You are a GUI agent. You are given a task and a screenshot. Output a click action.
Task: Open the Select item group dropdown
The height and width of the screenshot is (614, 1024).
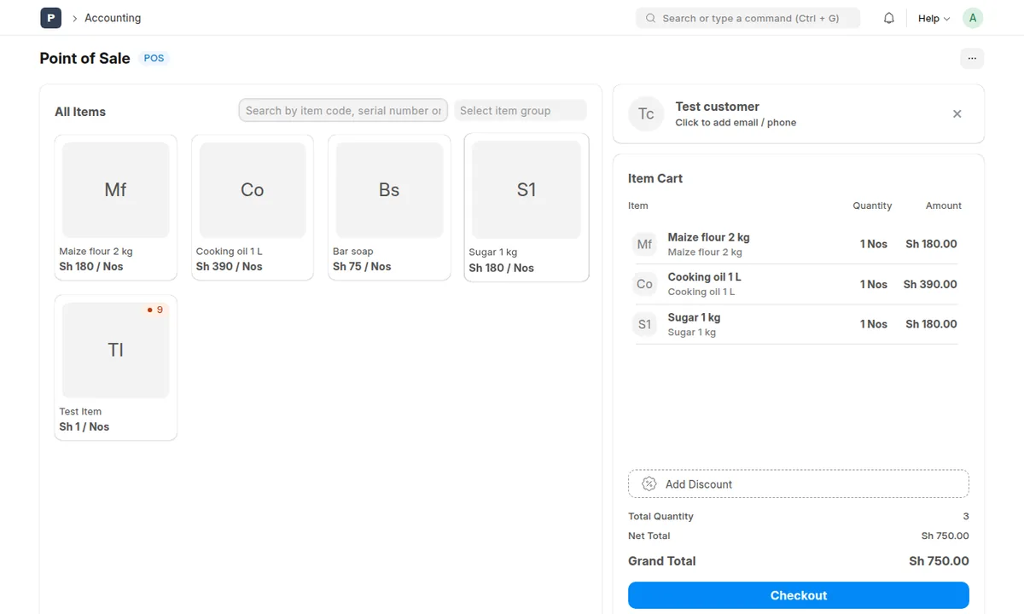point(521,110)
